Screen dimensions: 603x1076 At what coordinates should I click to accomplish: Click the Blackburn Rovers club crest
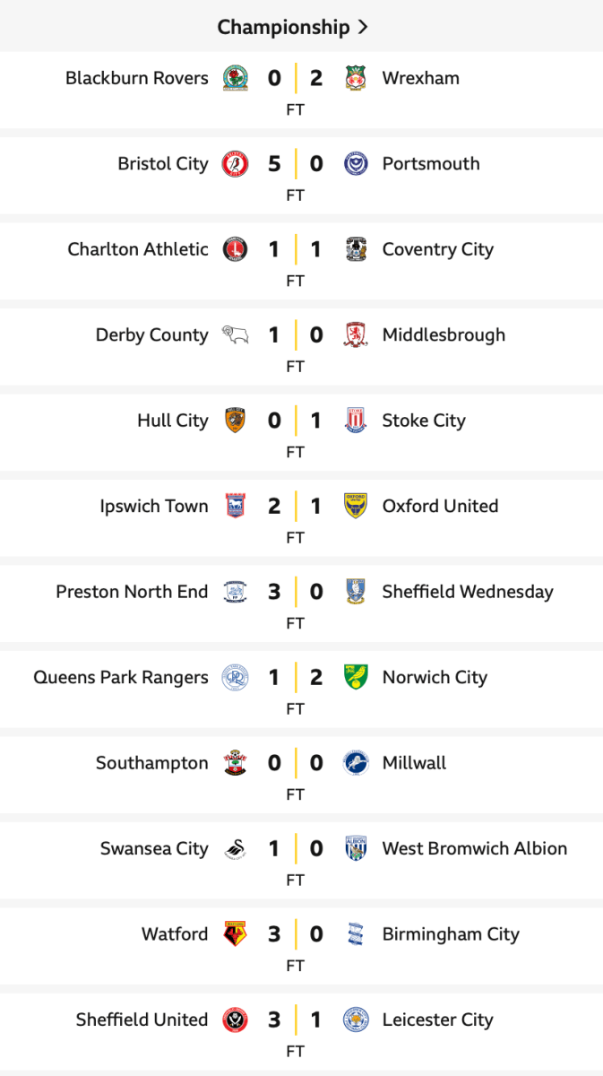coord(235,78)
